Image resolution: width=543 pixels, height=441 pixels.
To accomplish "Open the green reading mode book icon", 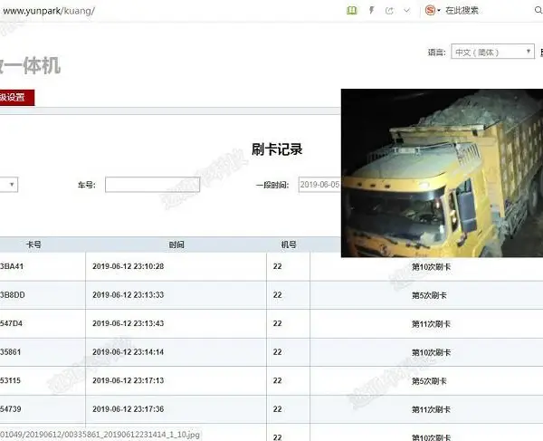I will pyautogui.click(x=351, y=11).
